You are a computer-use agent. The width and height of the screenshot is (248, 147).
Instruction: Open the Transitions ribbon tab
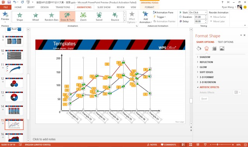pyautogui.click(x=63, y=7)
